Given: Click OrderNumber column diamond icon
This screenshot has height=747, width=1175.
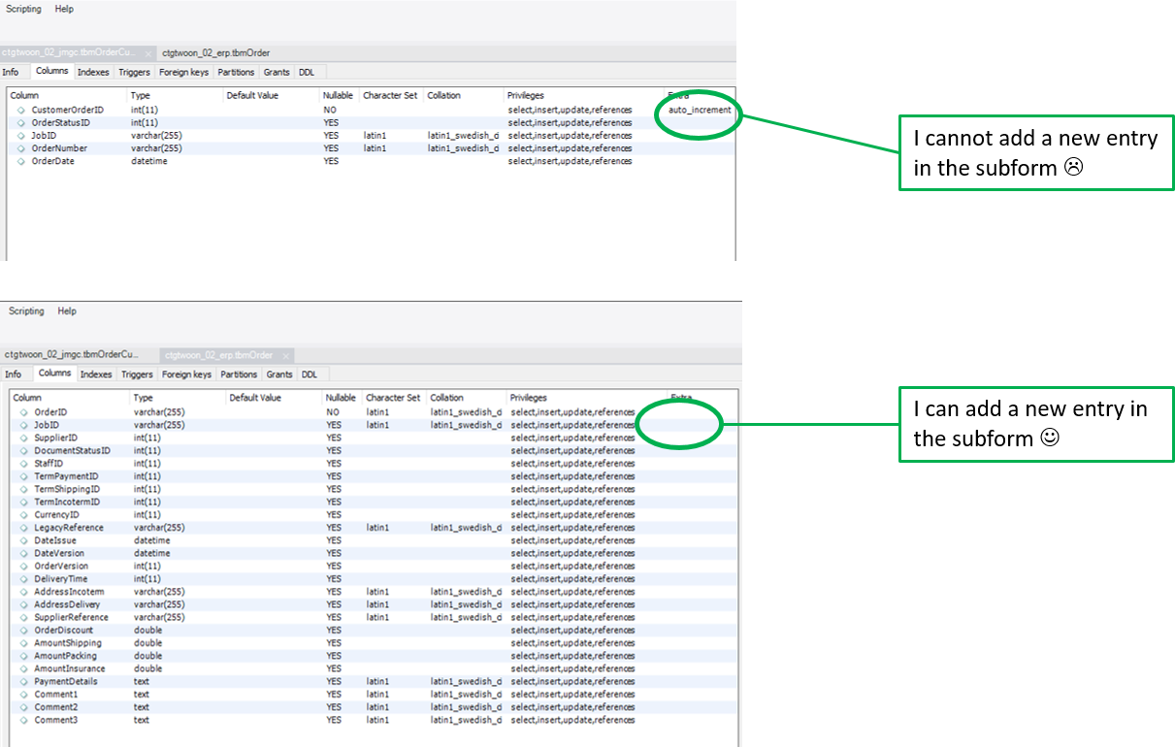Looking at the screenshot, I should click(x=21, y=148).
